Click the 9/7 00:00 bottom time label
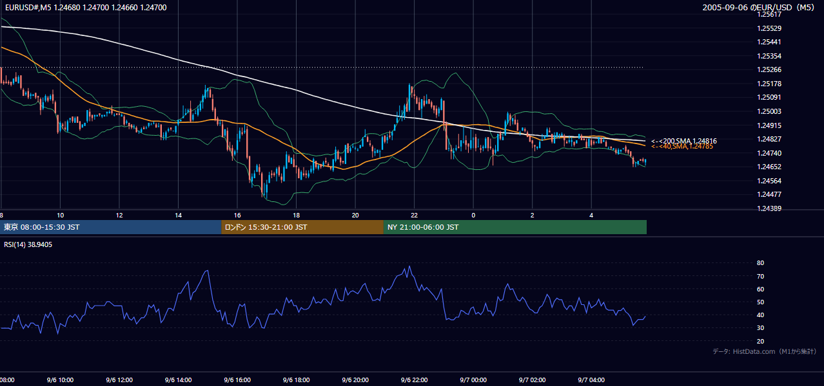Viewport: 824px width, 386px height. (x=474, y=380)
